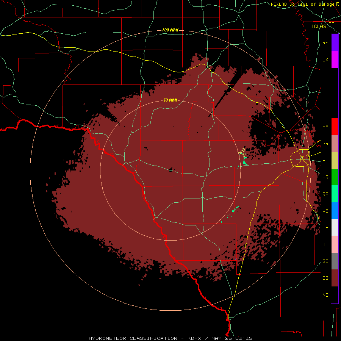Click the RA light green legend swatch
This screenshot has width=341, height=341.
pos(335,194)
